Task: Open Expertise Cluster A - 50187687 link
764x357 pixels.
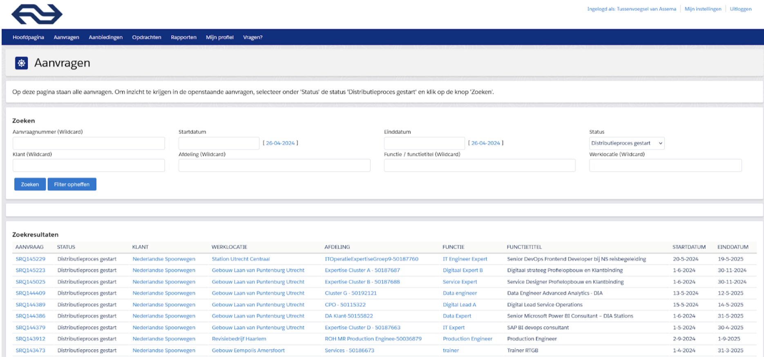Action: click(362, 270)
